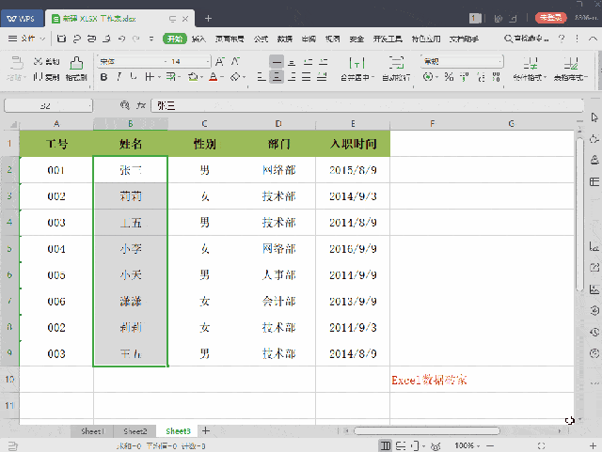Click the red font color swatch
The image size is (602, 452).
[x=214, y=77]
